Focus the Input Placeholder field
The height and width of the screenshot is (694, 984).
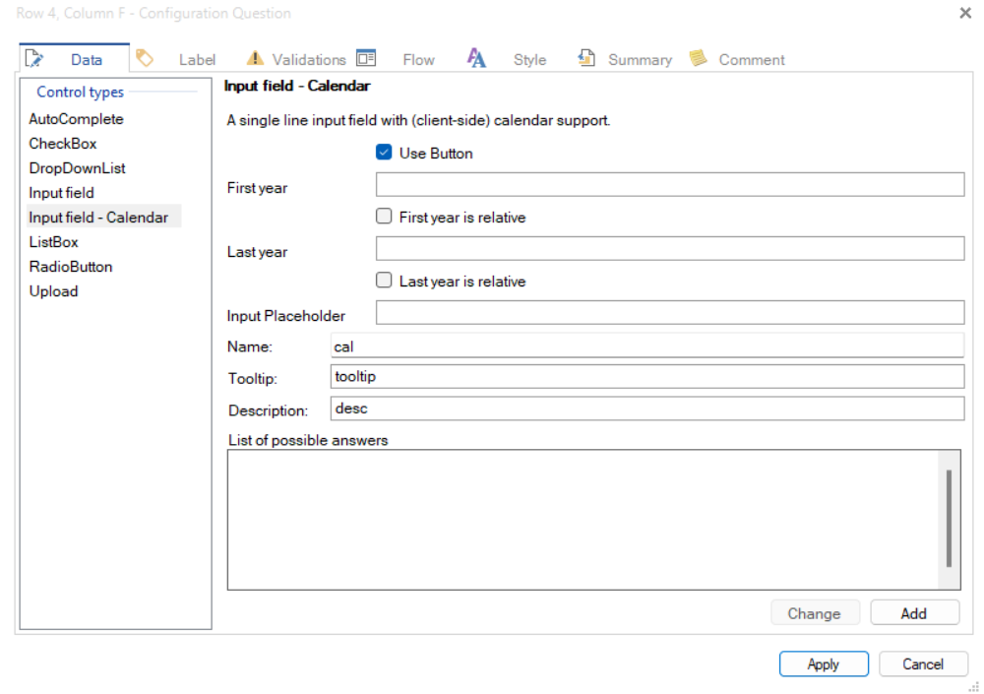(x=669, y=312)
